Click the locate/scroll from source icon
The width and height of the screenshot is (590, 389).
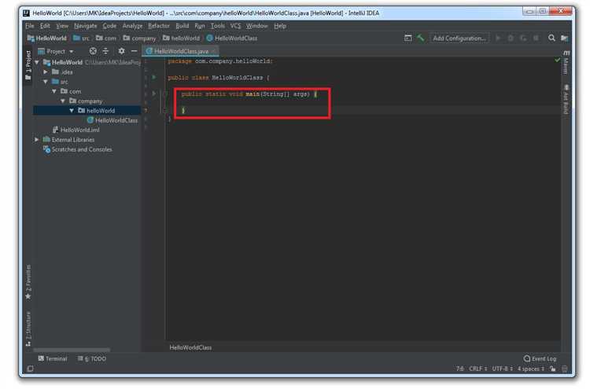click(93, 51)
